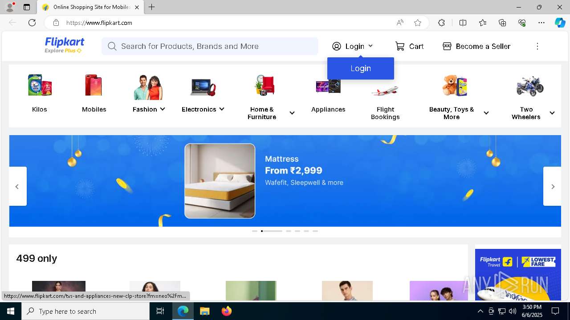Screen dimensions: 570x320
Task: Expand the Electronics category chevron
Action: coord(222,109)
